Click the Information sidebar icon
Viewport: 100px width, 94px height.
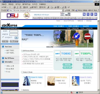3,62
